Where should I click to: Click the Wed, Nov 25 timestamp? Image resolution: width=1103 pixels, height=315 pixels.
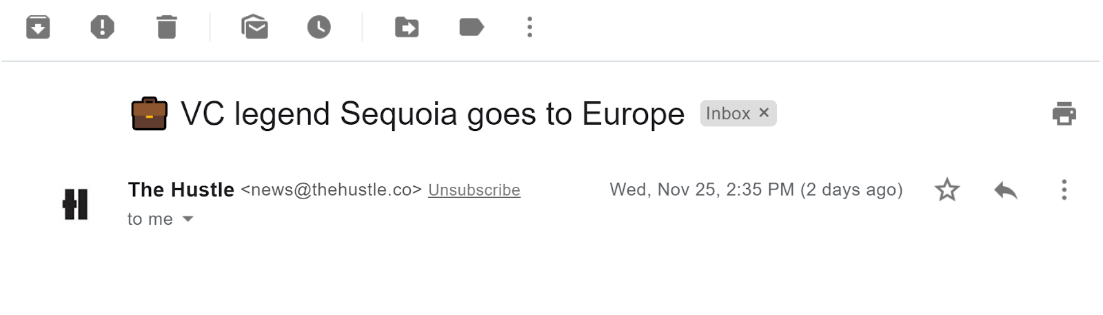pos(756,190)
